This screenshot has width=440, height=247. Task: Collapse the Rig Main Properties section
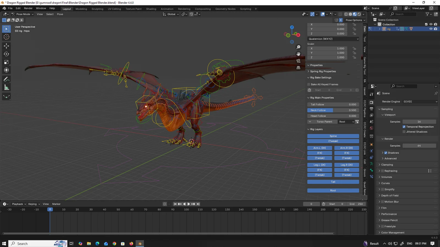tap(309, 98)
